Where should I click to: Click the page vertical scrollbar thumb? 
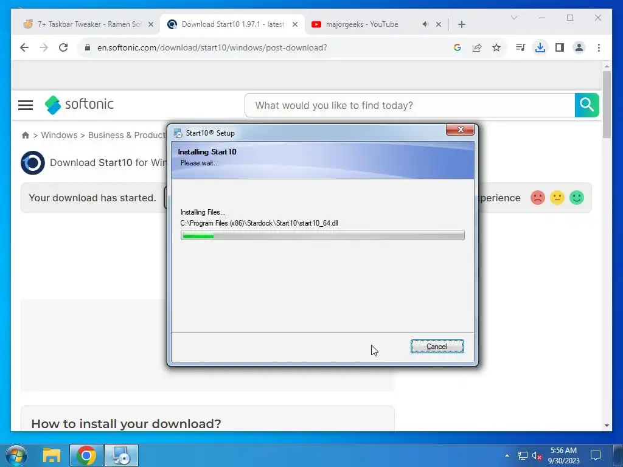[607, 105]
